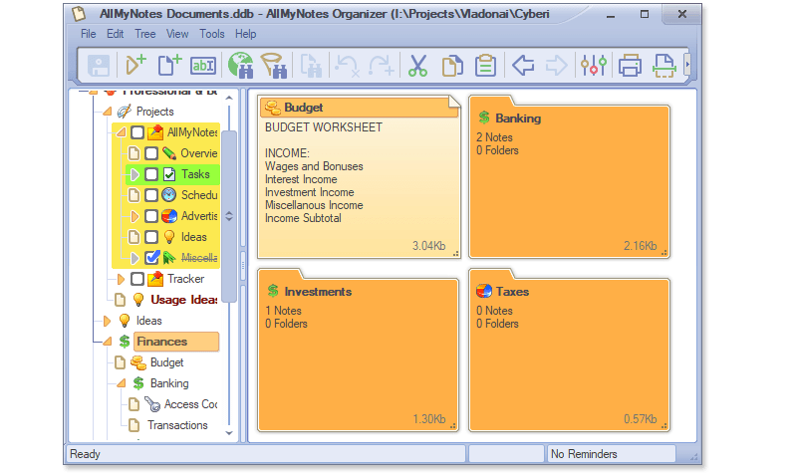This screenshot has width=797, height=476.
Task: Click the tree panel scroll-down arrow
Action: 228,433
